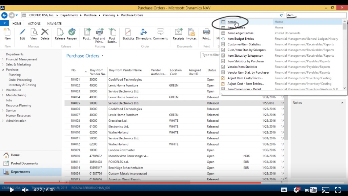Click the search box containing item

[x=316, y=15]
